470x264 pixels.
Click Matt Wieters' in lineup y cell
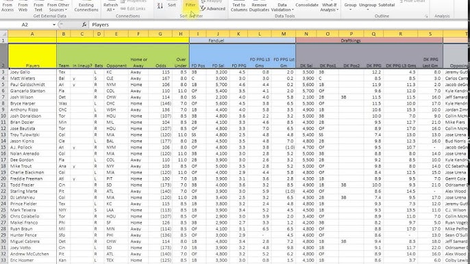[82, 79]
